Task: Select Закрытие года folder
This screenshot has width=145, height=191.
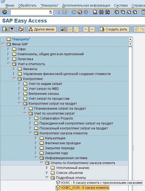Action: [x=56, y=153]
